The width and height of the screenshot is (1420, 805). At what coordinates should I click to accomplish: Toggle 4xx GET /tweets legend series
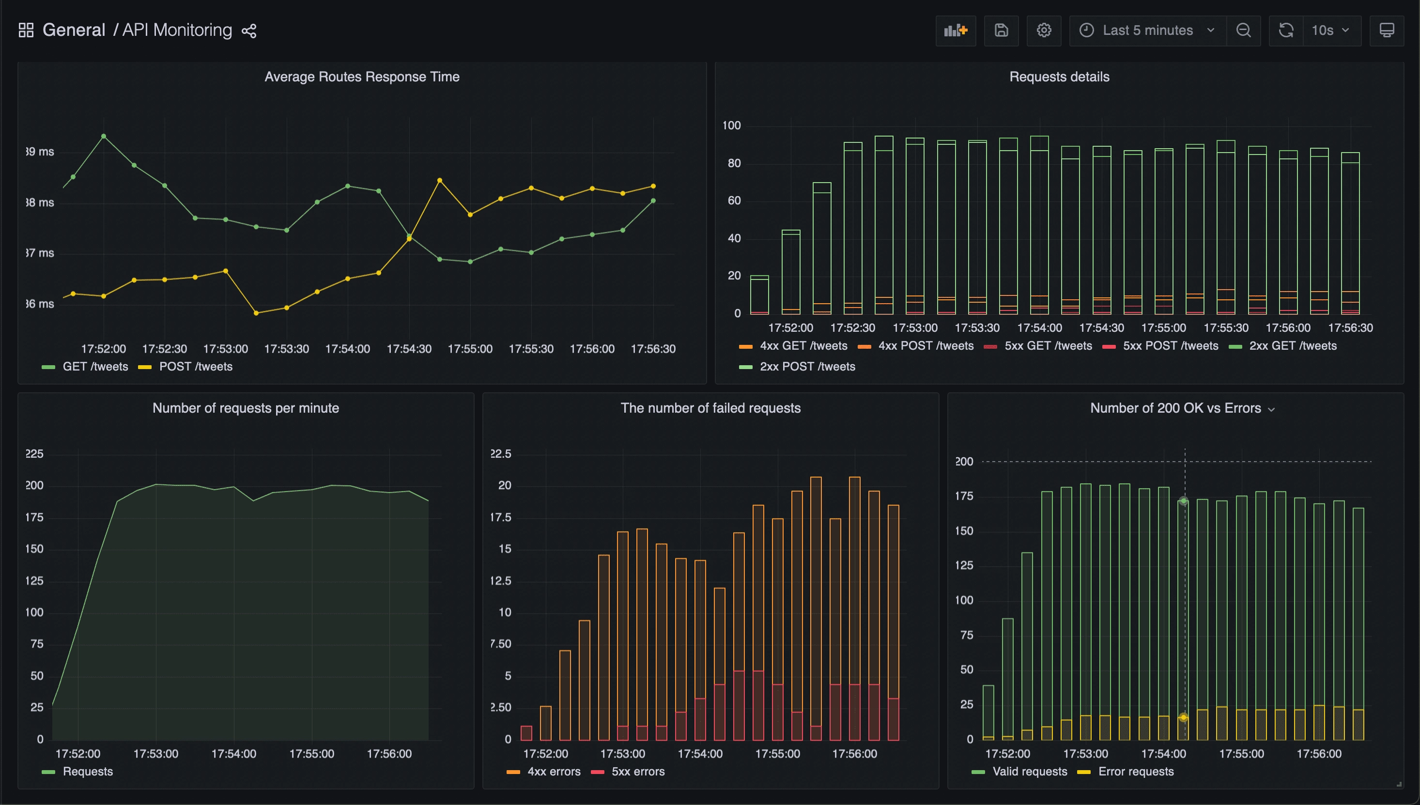[803, 345]
